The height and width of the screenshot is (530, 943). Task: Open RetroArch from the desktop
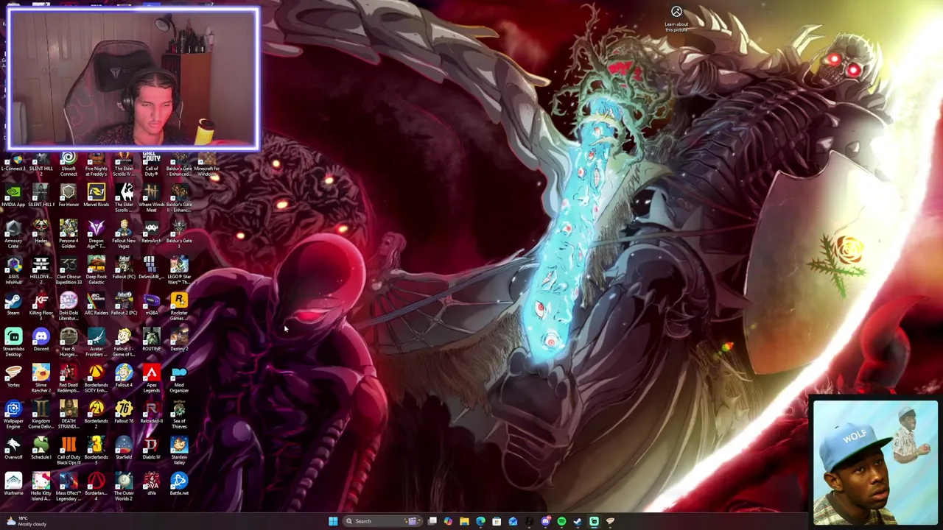152,233
